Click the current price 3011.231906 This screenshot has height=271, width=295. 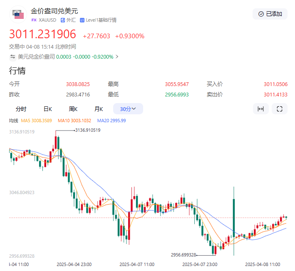(x=42, y=34)
